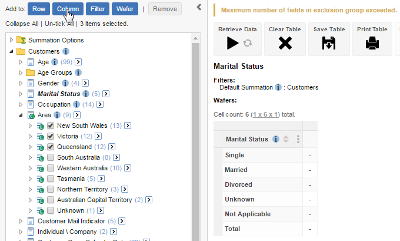Expand the Summation Options tree node
Screen dimensions: 400x241
pyautogui.click(x=12, y=41)
